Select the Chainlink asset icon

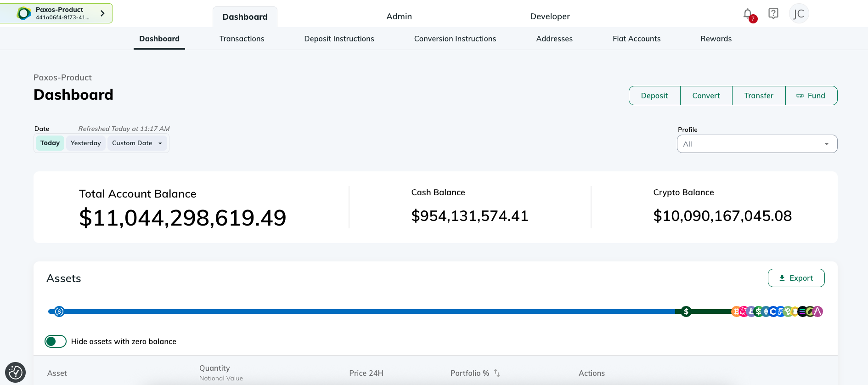point(773,311)
